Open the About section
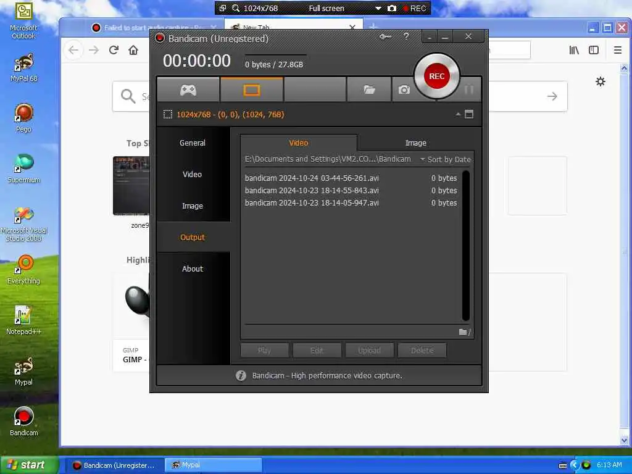This screenshot has width=632, height=474. 193,269
